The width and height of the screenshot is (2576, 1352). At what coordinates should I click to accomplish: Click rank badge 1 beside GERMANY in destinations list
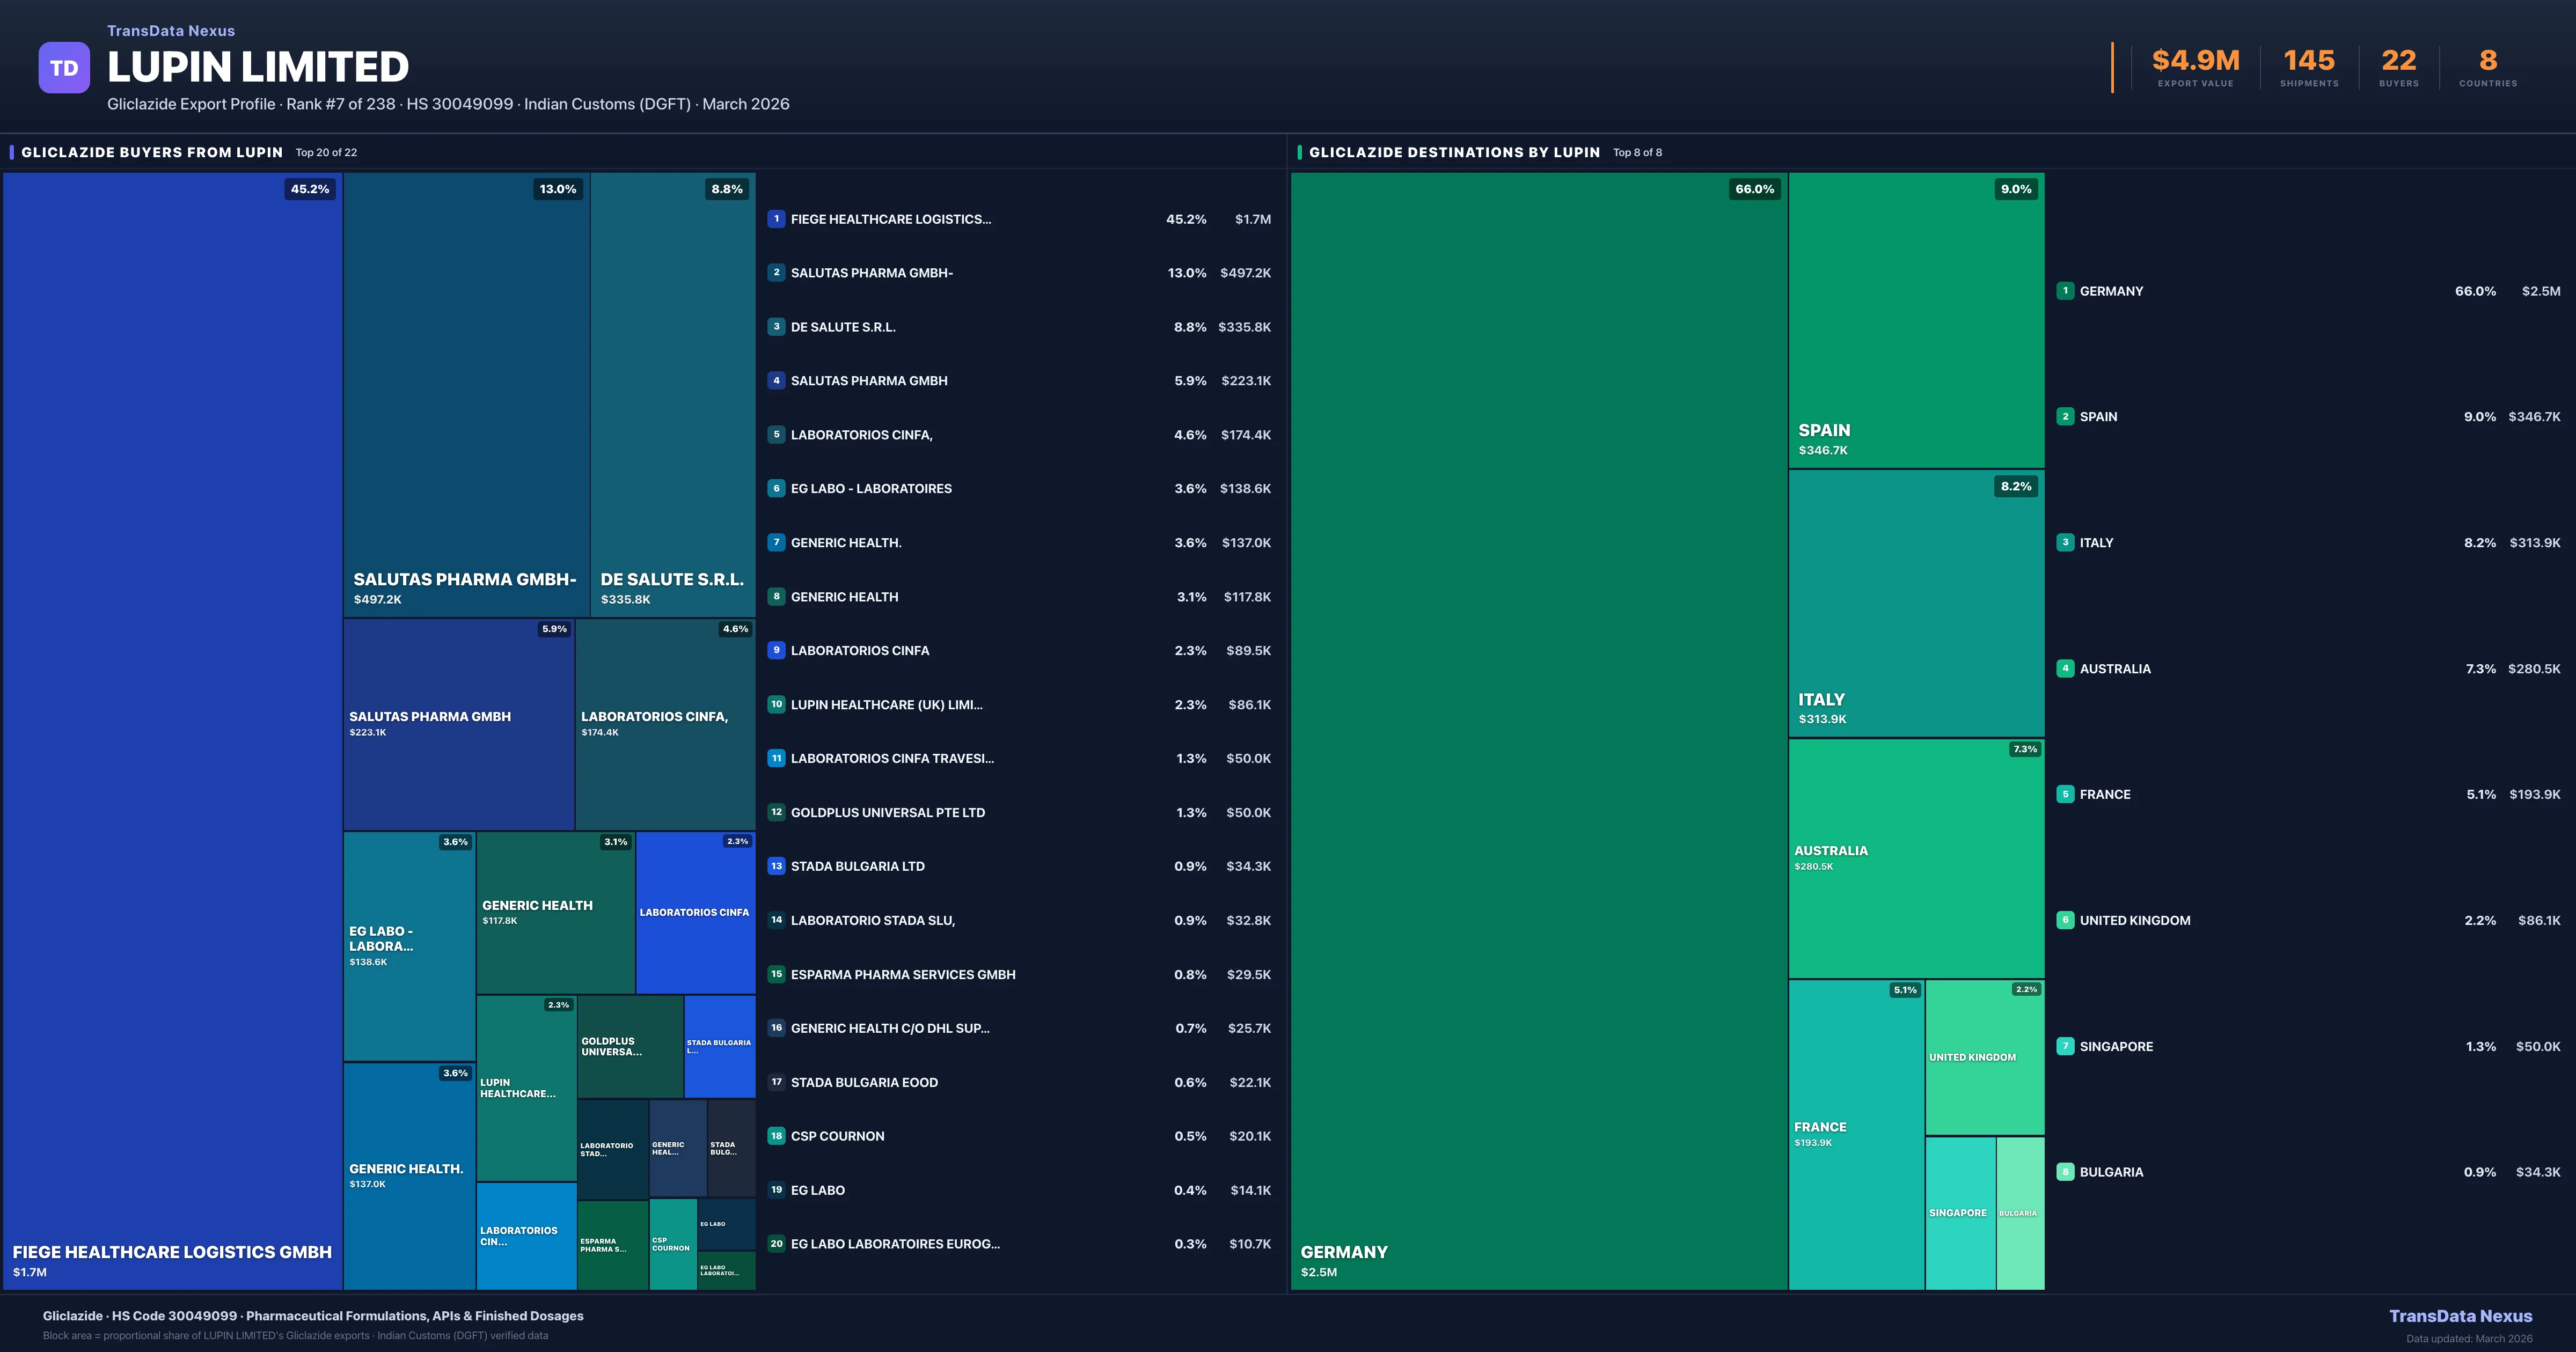2064,291
